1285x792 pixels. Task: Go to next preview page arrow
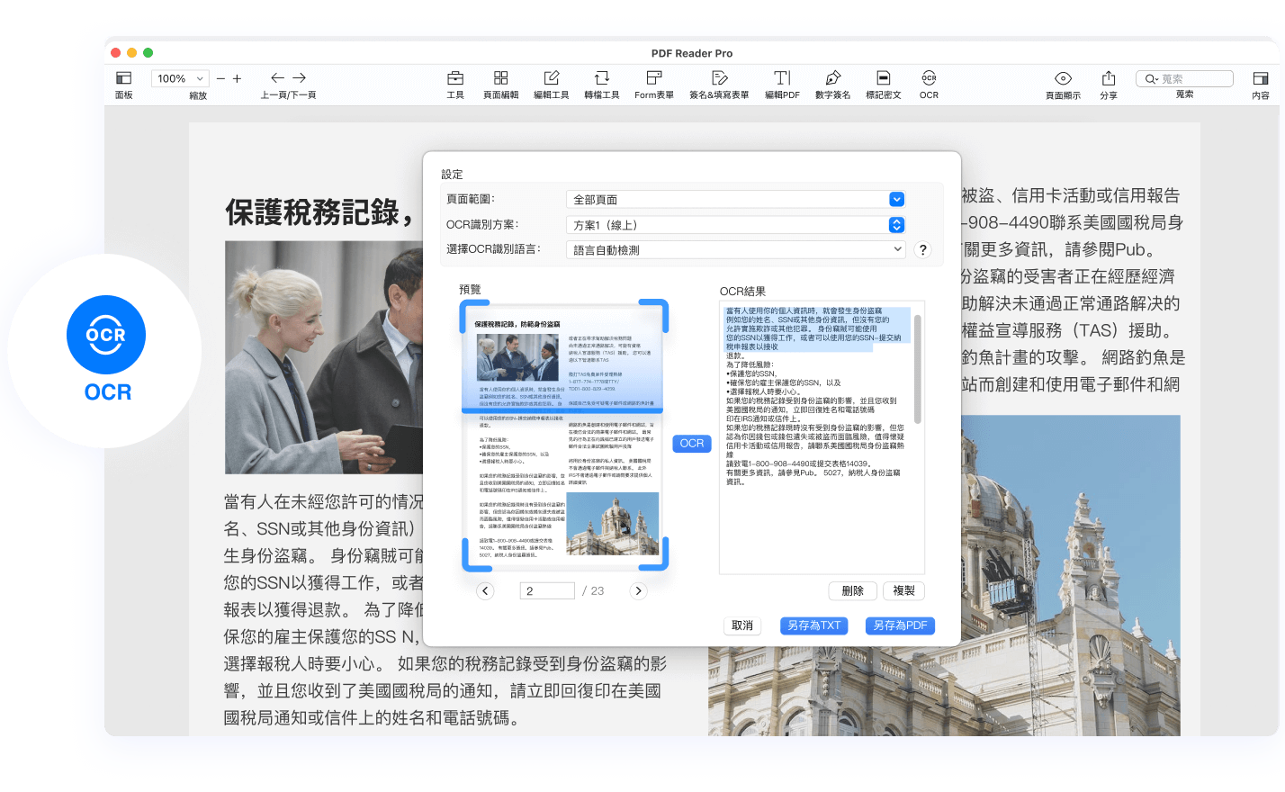638,591
